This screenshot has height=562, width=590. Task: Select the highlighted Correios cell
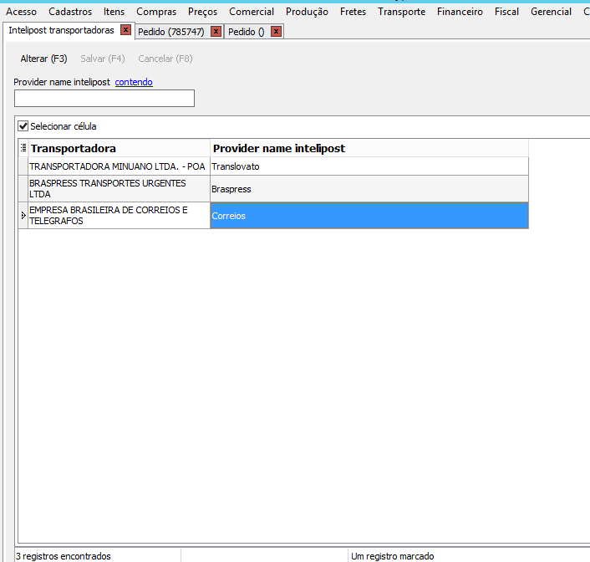click(369, 216)
